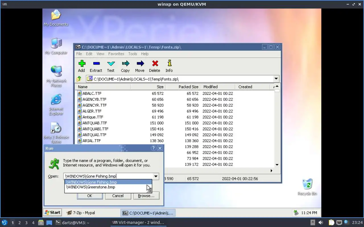The image size is (364, 227).
Task: Expand the 7-Zip address bar dropdown
Action: (x=276, y=79)
